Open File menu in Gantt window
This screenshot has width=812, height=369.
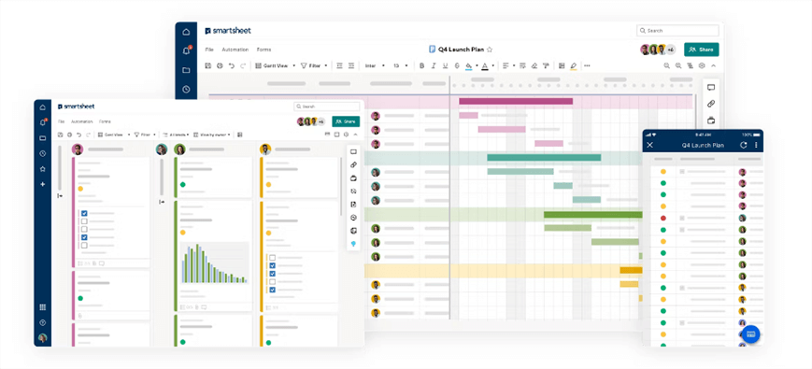click(209, 50)
